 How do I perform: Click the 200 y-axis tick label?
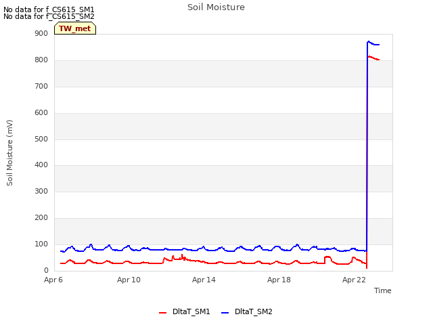(x=41, y=218)
